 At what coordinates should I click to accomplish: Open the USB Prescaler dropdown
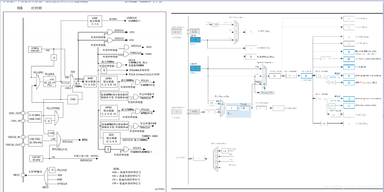click(x=261, y=108)
